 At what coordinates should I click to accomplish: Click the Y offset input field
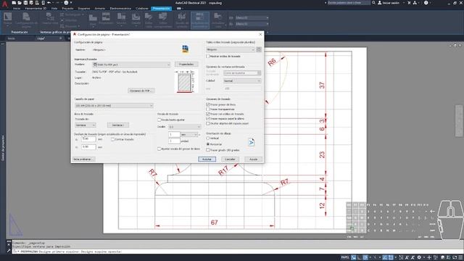(88, 146)
